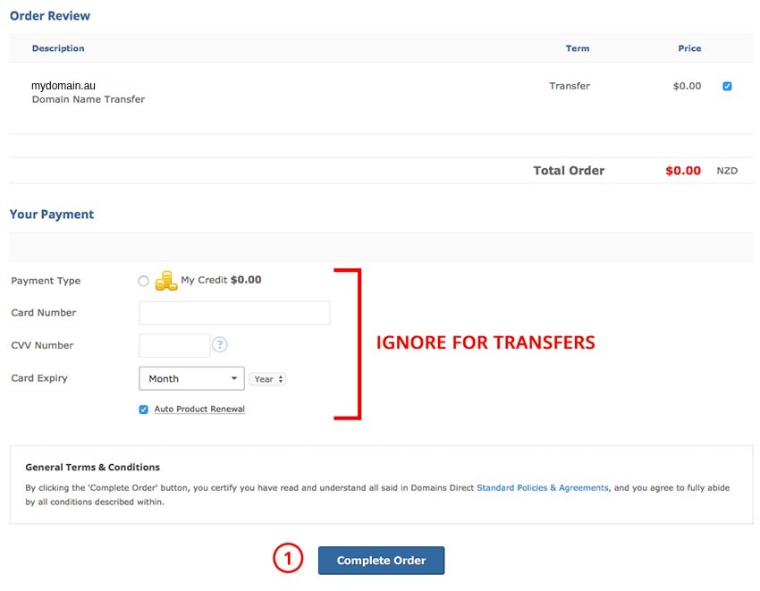Click the Auto Product Renewal label link
This screenshot has height=591, width=760.
[199, 409]
